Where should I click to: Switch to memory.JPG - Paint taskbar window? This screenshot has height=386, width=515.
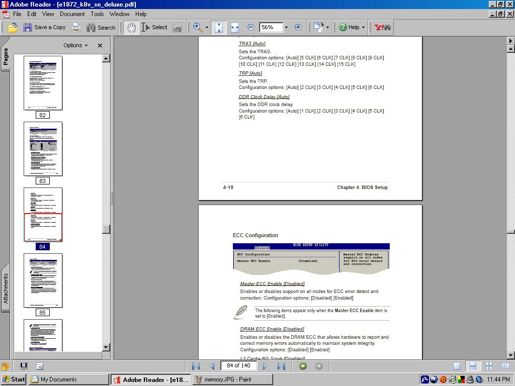(232, 379)
